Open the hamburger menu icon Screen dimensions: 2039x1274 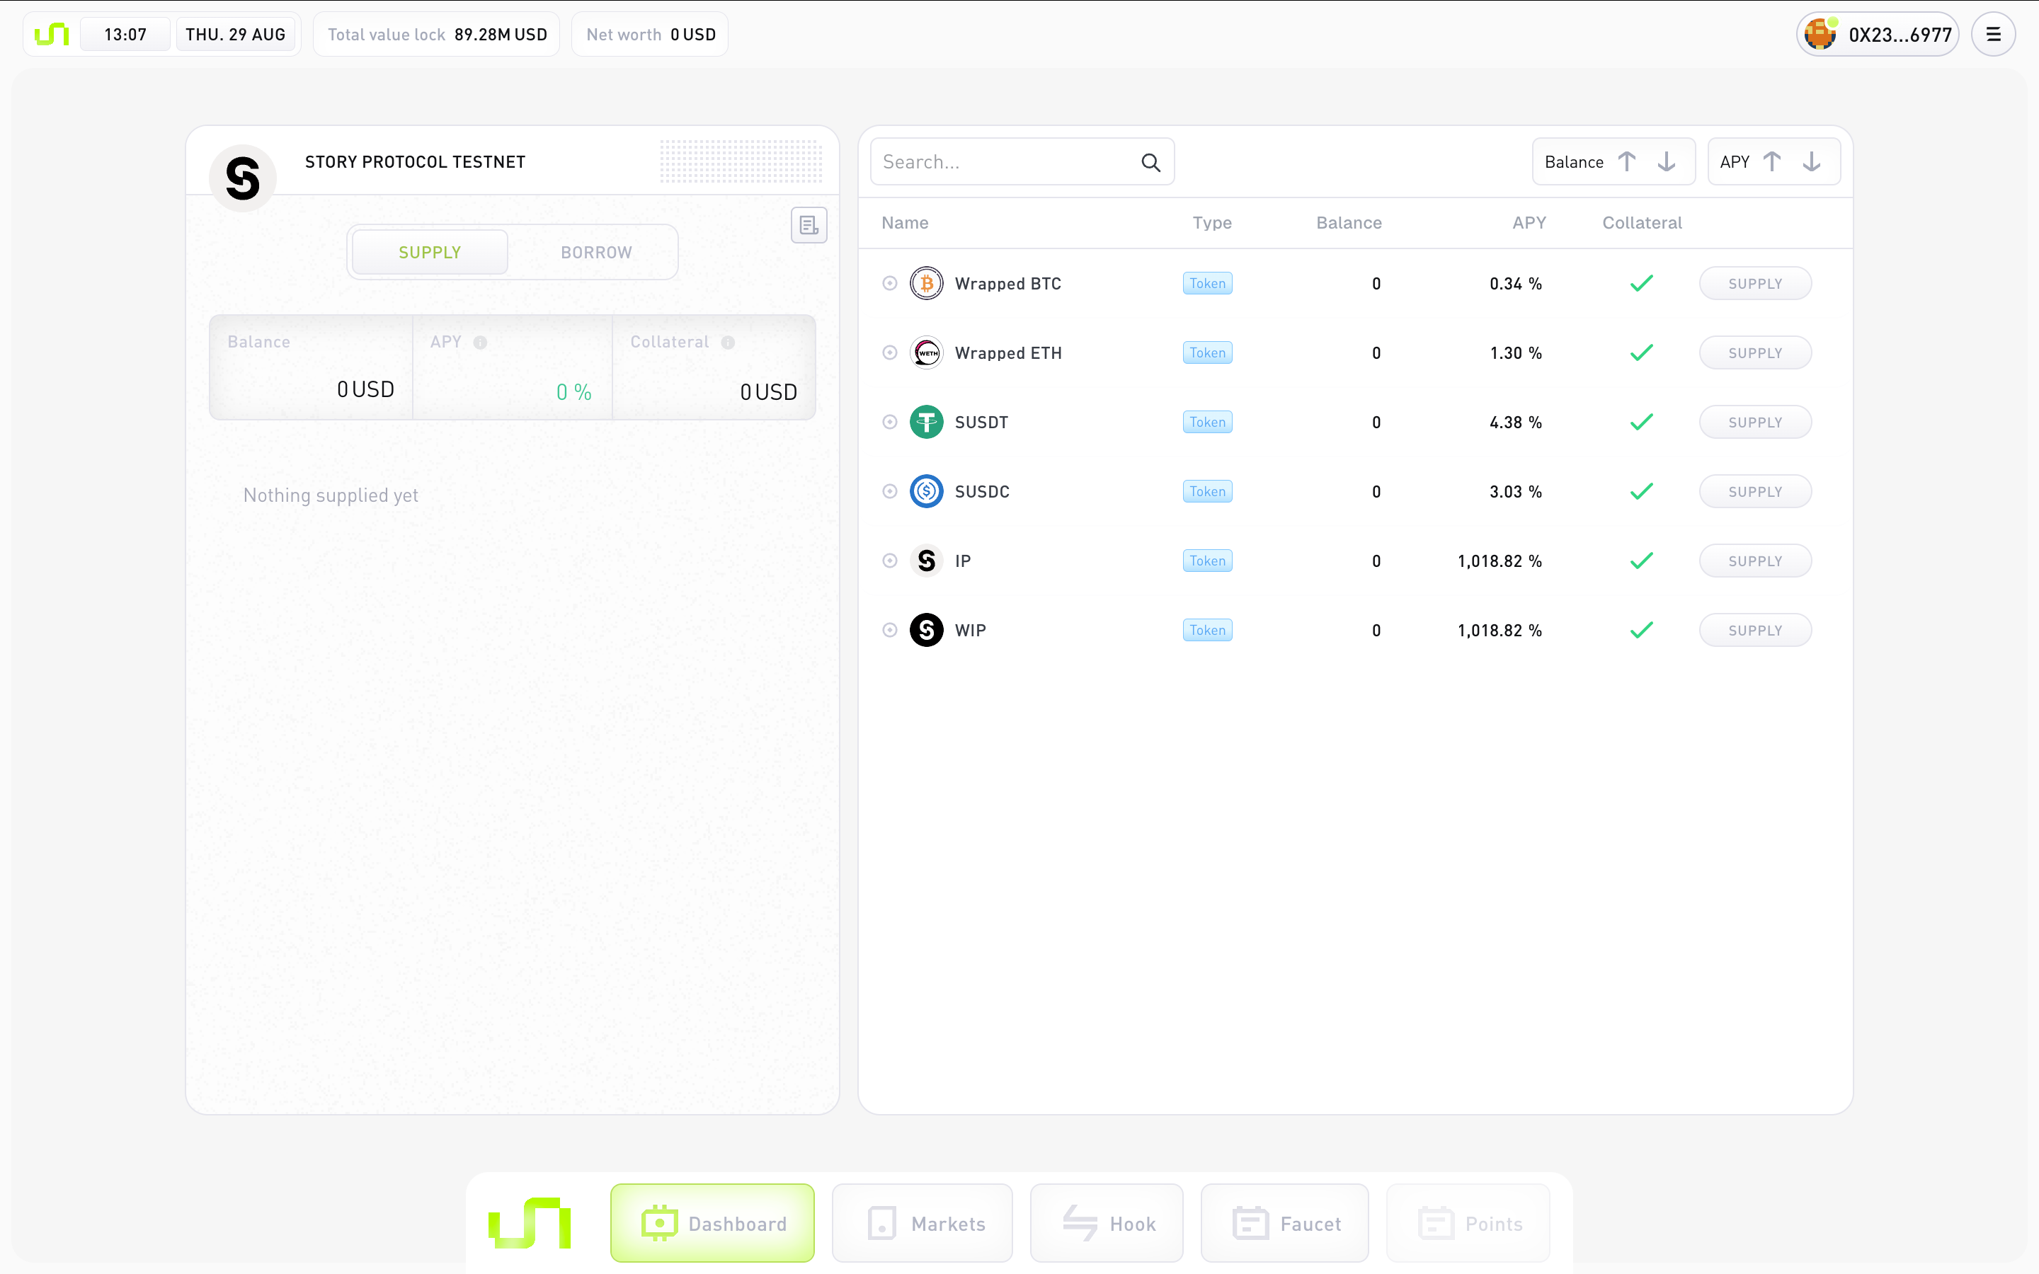click(x=1993, y=35)
